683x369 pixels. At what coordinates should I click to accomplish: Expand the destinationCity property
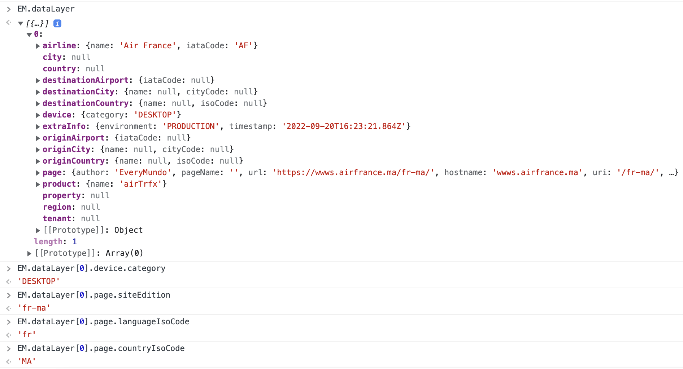click(38, 92)
